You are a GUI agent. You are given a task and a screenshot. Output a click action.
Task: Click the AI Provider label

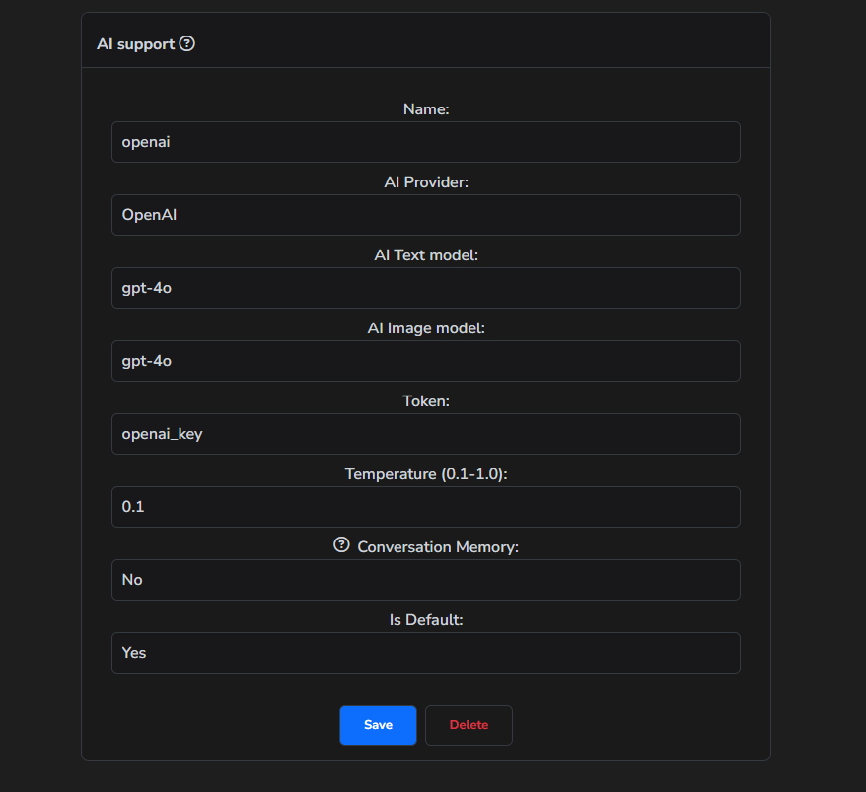click(x=425, y=182)
